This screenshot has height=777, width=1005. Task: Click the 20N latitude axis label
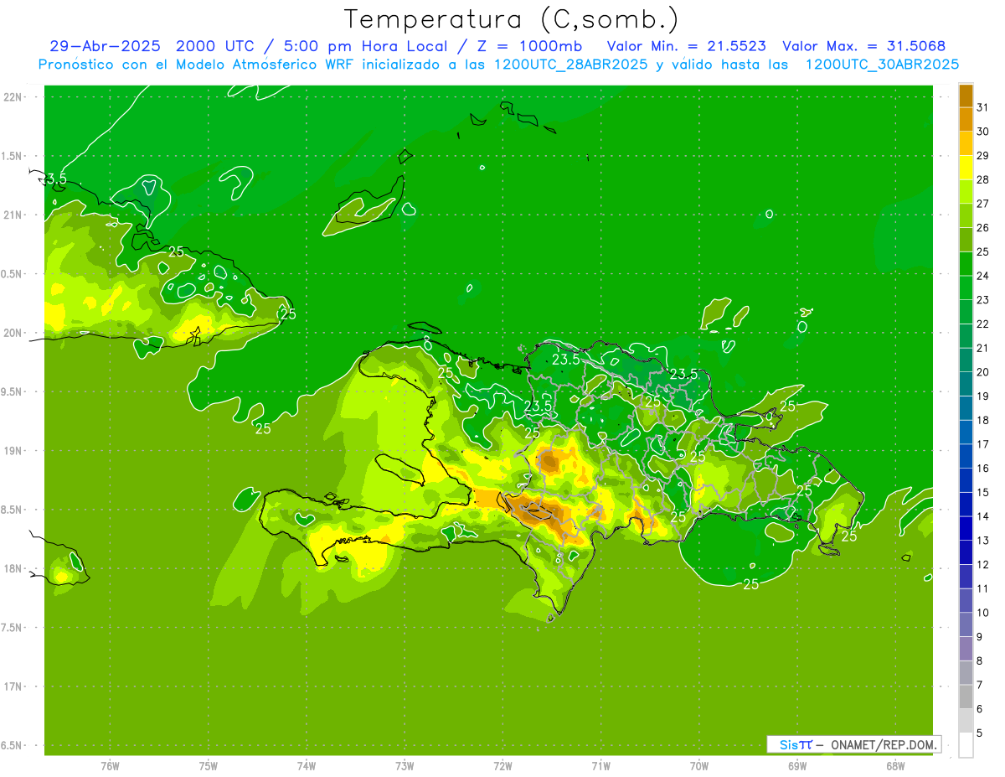click(13, 333)
